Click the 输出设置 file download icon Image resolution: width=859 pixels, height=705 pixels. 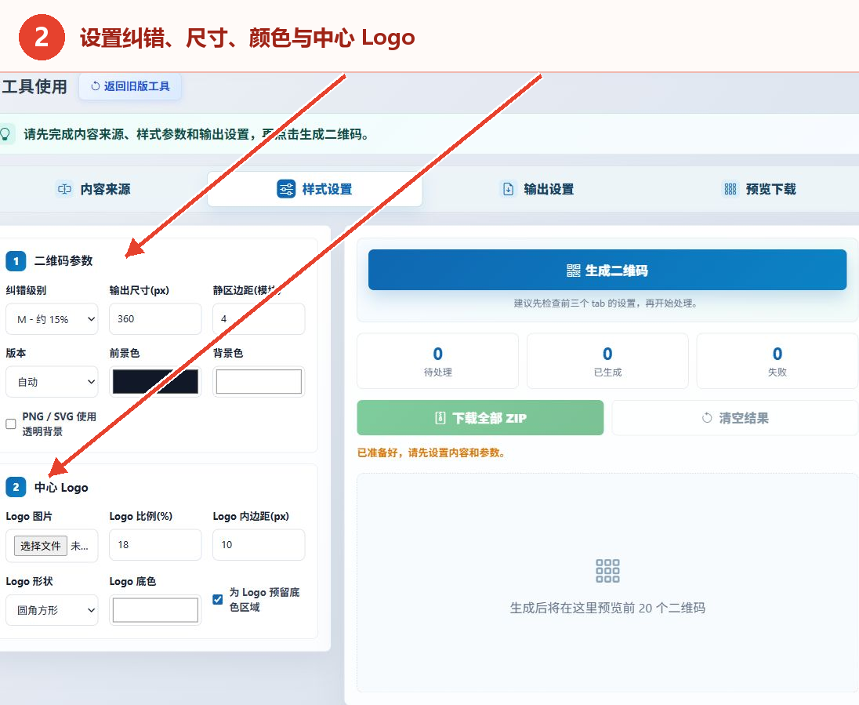tap(509, 189)
